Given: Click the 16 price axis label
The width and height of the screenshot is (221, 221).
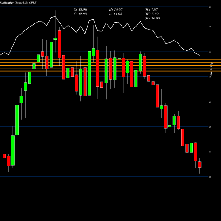Looking at the screenshot, I should pyautogui.click(x=210, y=152).
